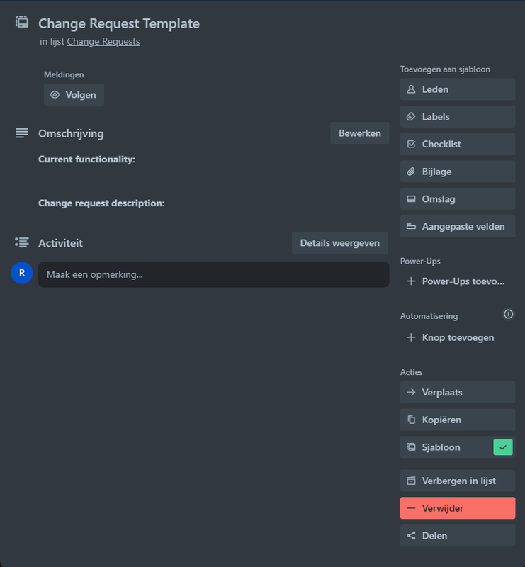Click the Delen share icon
This screenshot has width=525, height=567.
[411, 536]
